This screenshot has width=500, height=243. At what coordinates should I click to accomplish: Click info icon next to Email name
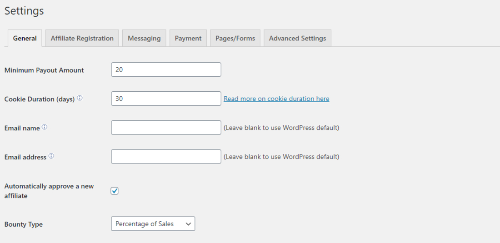coord(45,128)
